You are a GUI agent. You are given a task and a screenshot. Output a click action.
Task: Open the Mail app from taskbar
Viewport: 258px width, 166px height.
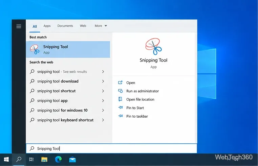pos(72,160)
